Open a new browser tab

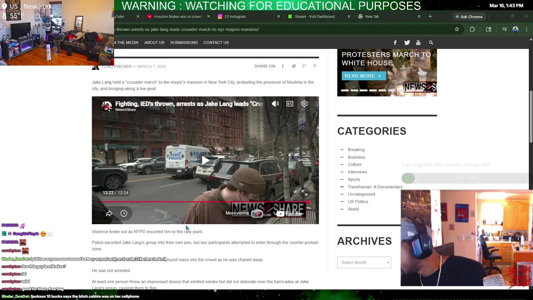pyautogui.click(x=430, y=16)
